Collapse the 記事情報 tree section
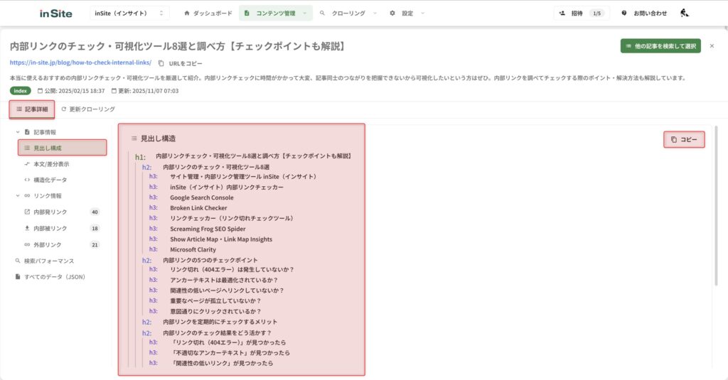Image resolution: width=728 pixels, height=380 pixels. (18, 132)
